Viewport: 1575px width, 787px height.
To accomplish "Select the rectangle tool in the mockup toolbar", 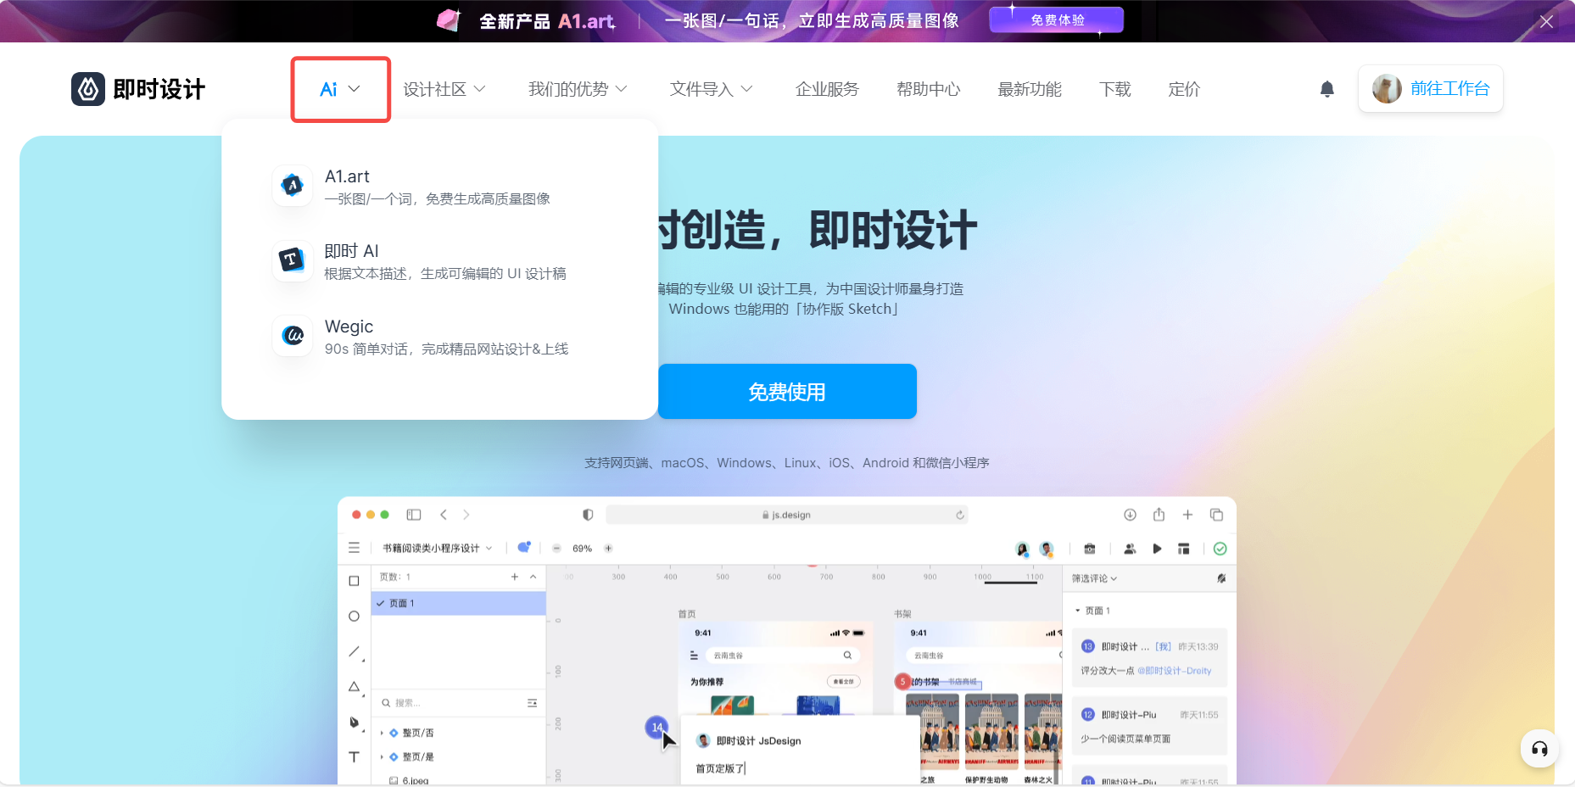I will click(354, 581).
